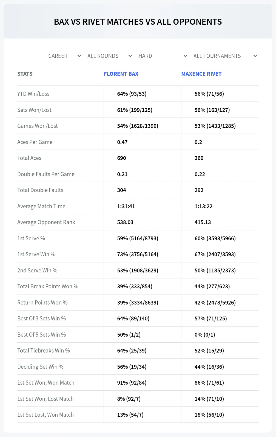Open Maxence Rivet player profile link
Viewport: 276px width, 437px height.
[x=201, y=74]
